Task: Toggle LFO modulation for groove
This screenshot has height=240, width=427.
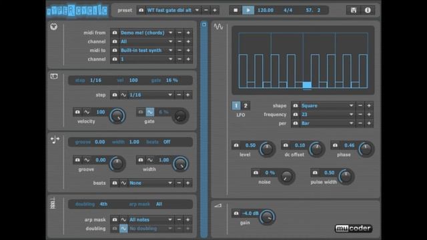Action: tap(87, 160)
